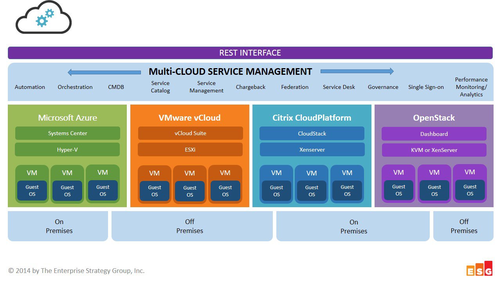This screenshot has width=501, height=282.
Task: Click the Chargeback label
Action: point(250,87)
